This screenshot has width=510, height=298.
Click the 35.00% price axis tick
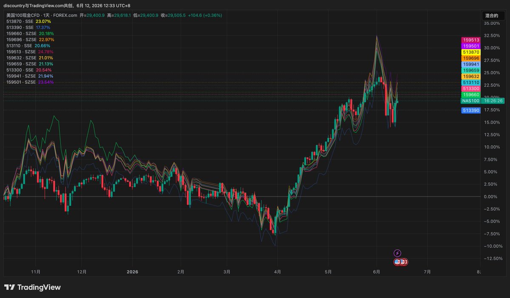(491, 23)
